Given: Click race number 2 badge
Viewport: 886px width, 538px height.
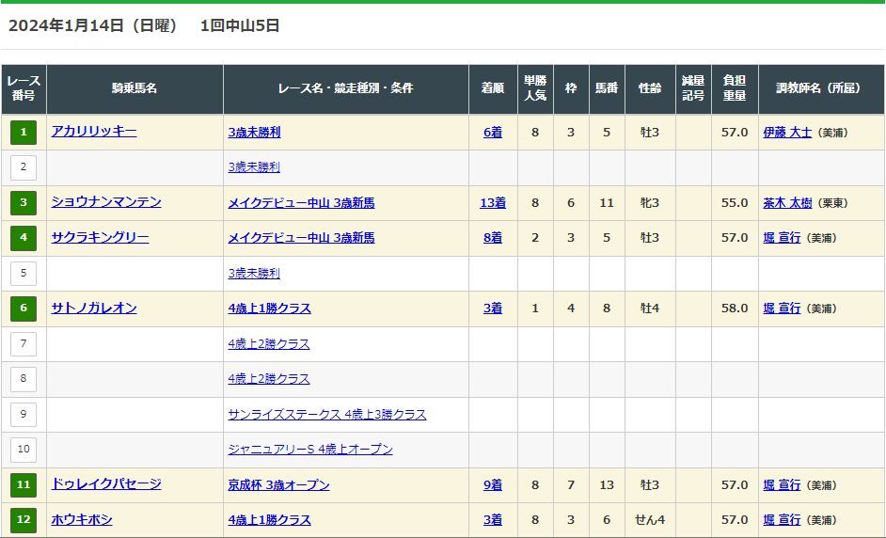Looking at the screenshot, I should click(x=24, y=167).
